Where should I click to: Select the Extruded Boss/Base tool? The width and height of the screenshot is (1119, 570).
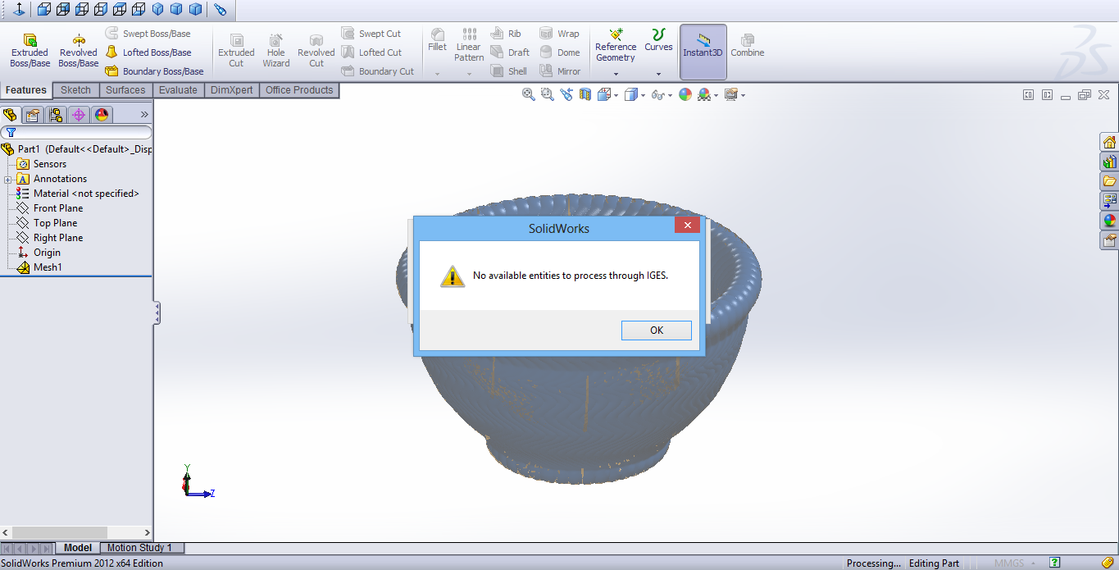pos(30,50)
